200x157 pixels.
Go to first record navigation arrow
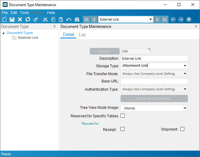coord(87,19)
